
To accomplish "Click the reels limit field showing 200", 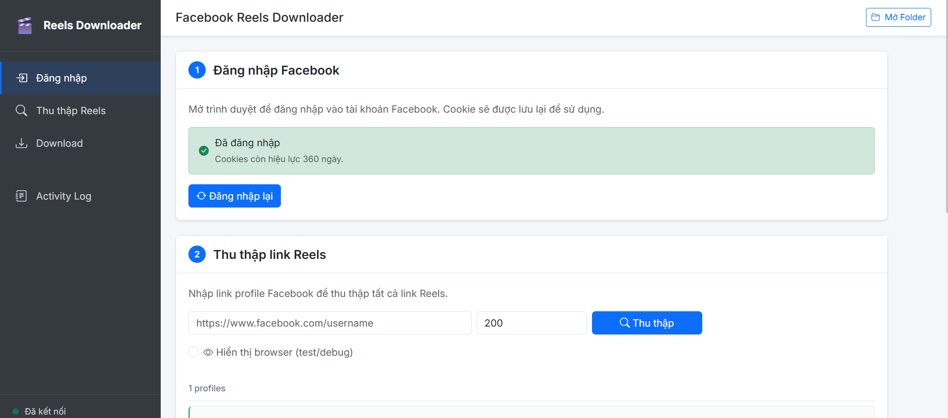I will pos(531,323).
